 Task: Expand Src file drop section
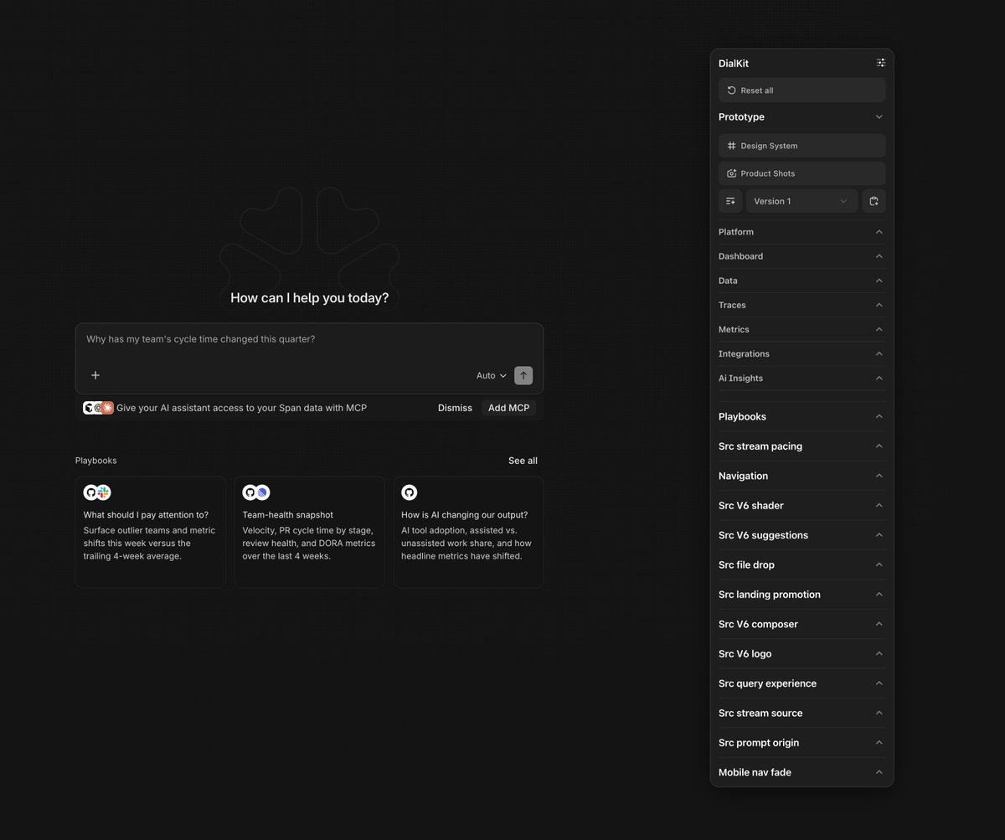pos(801,564)
